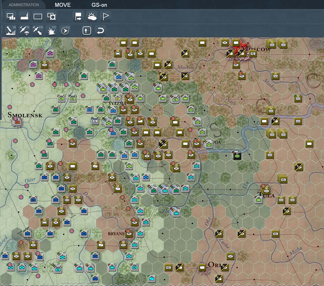Click the F12 circular arrow icon
Screen dimensions: 324x286
point(65,31)
